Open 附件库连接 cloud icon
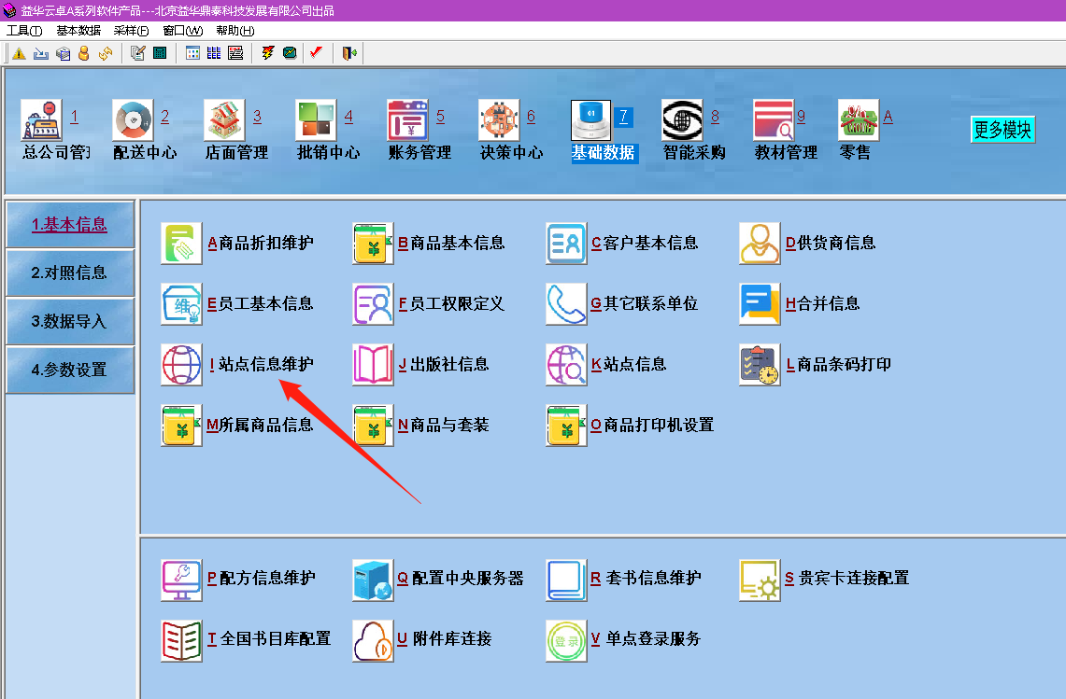Image resolution: width=1066 pixels, height=699 pixels. tap(373, 640)
